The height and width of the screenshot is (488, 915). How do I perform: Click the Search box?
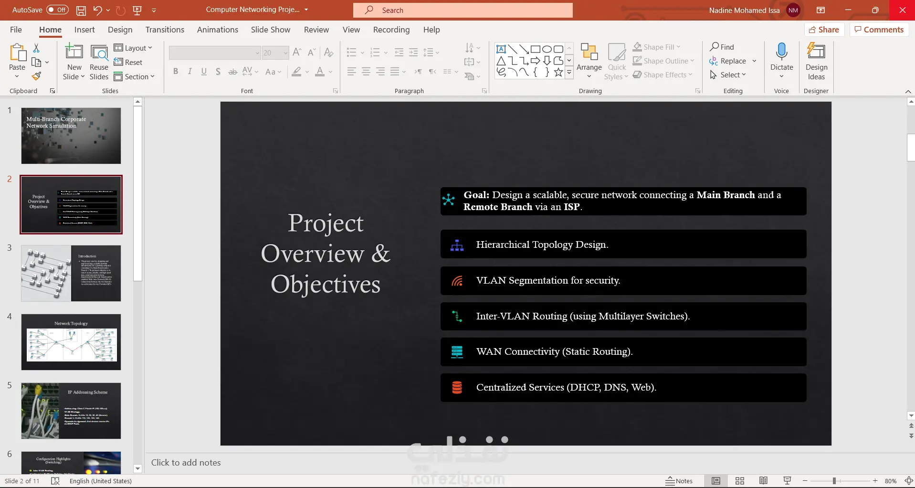click(463, 10)
